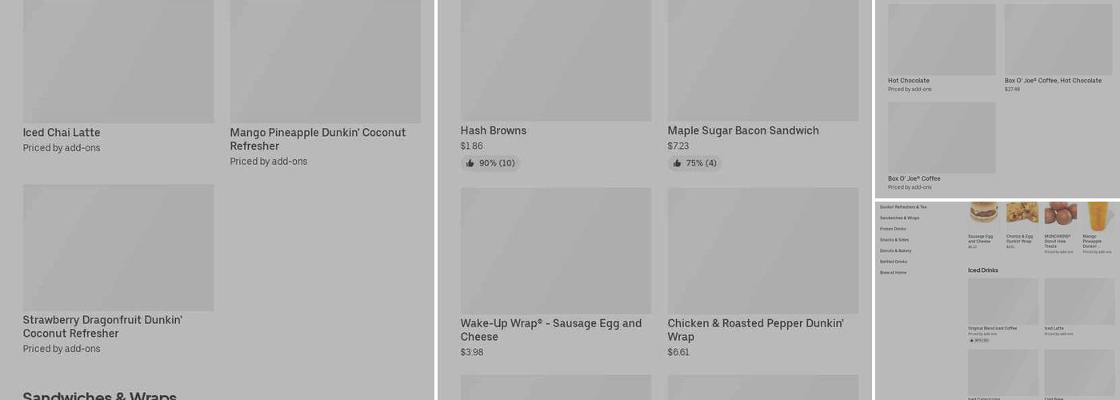Image resolution: width=1120 pixels, height=400 pixels.
Task: Click thumbs-up rating icon under Original Blend Iced Coffee
Action: pos(971,340)
